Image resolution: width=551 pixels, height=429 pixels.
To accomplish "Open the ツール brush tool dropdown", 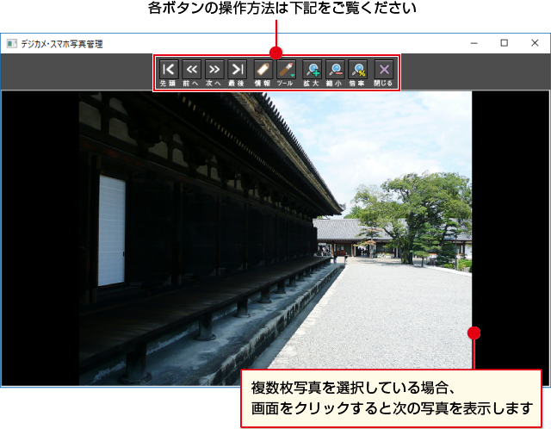I will pos(286,71).
